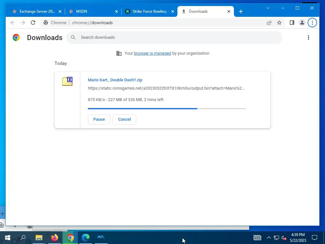Viewport: 325px width, 244px height.
Task: Click the download progress bar
Action: point(167,109)
